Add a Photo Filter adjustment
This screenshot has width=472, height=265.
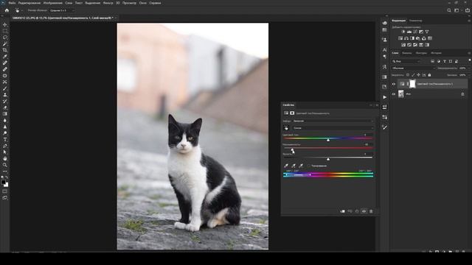[418, 38]
